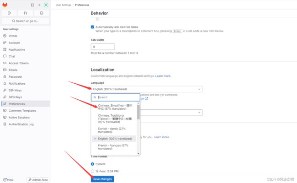The width and height of the screenshot is (297, 183).
Task: Click the GitLab fox logo
Action: pyautogui.click(x=5, y=5)
